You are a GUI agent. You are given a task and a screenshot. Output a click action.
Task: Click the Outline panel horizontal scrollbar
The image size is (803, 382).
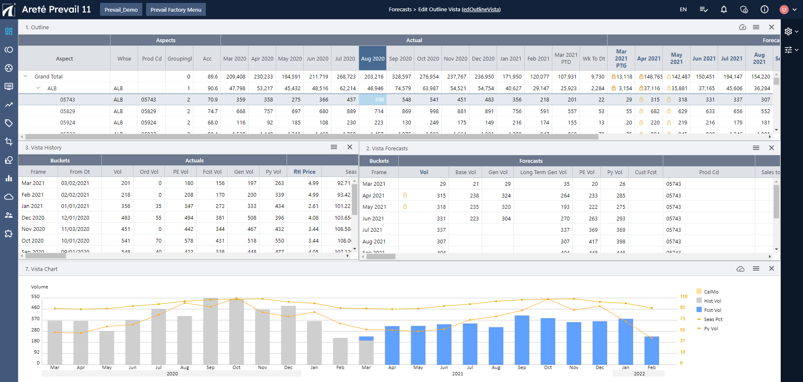(312, 137)
